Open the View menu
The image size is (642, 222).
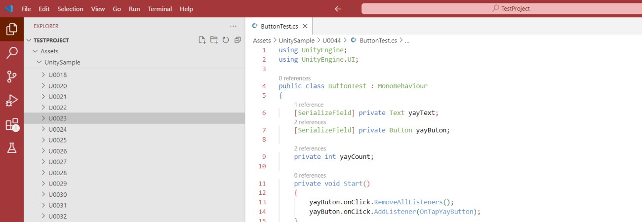point(98,9)
